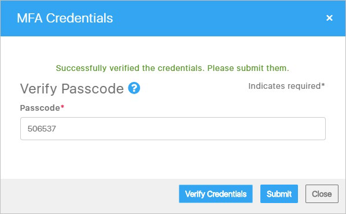The width and height of the screenshot is (346, 214).
Task: Click the asterisk after Indicates required
Action: point(323,85)
